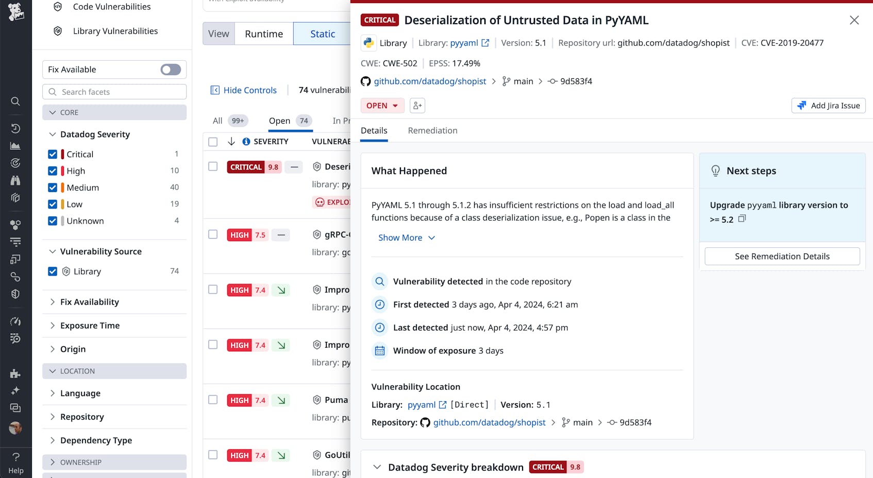Click inside the Search facets field
This screenshot has width=873, height=478.
click(114, 92)
